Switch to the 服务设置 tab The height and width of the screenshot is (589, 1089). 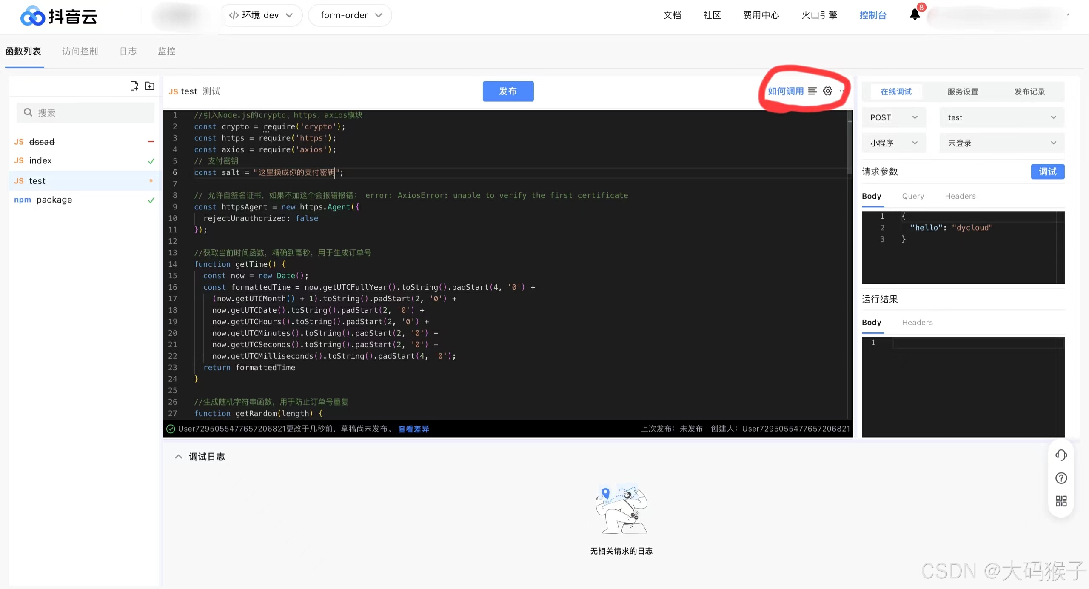pyautogui.click(x=963, y=91)
